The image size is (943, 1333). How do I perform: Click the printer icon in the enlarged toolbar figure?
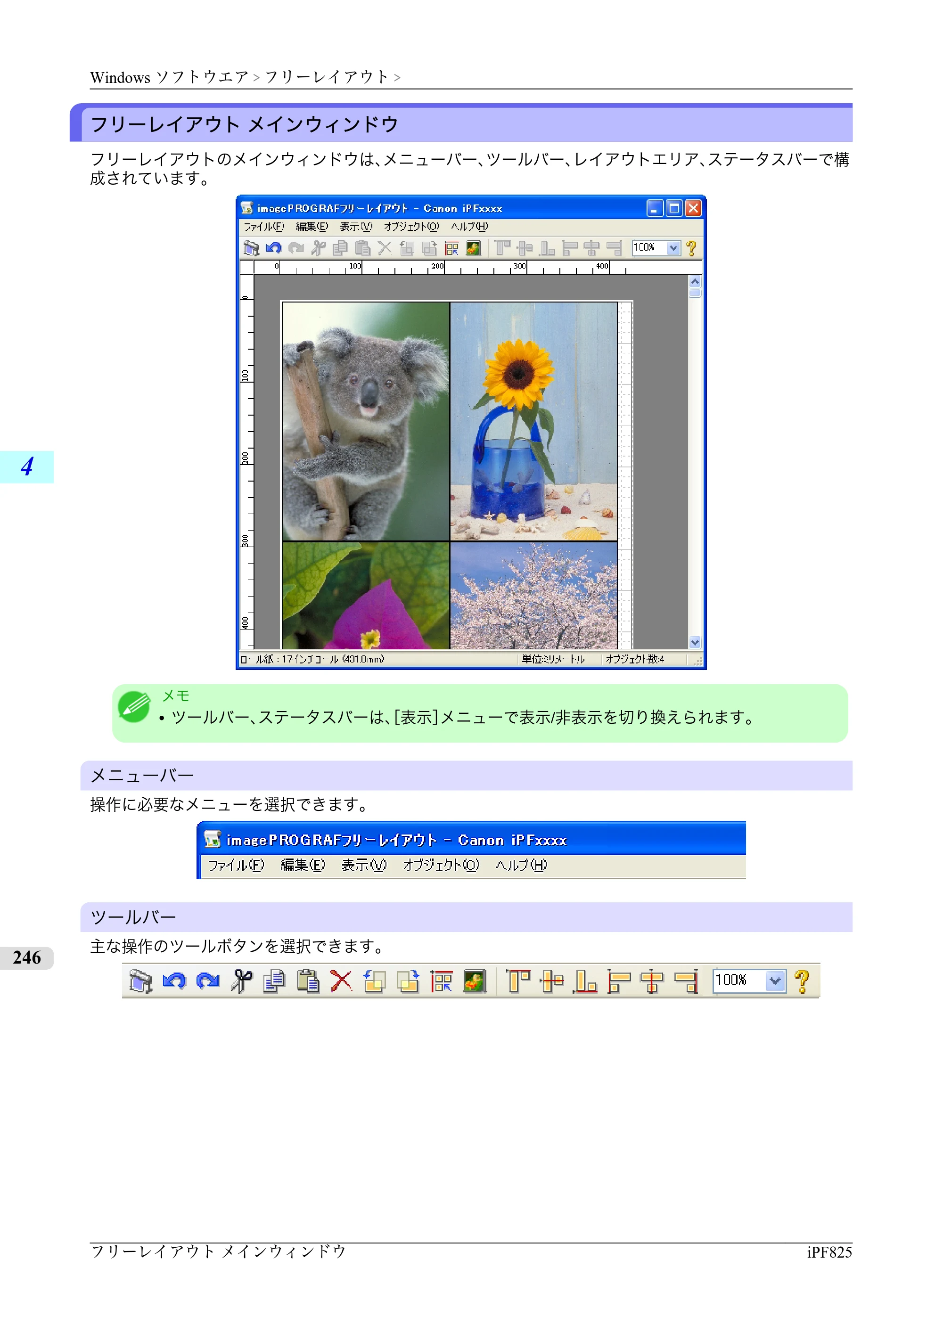click(140, 981)
